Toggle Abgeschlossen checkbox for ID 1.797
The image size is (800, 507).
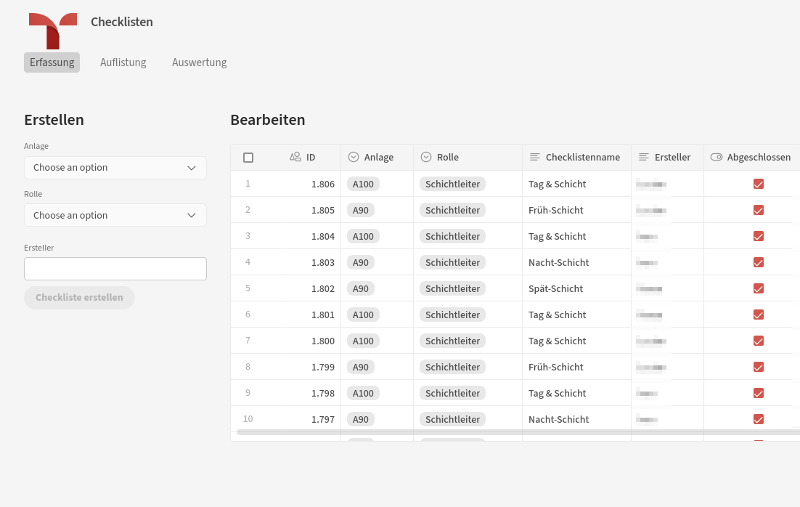(759, 419)
